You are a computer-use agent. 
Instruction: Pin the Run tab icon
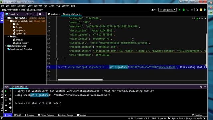[6, 111]
